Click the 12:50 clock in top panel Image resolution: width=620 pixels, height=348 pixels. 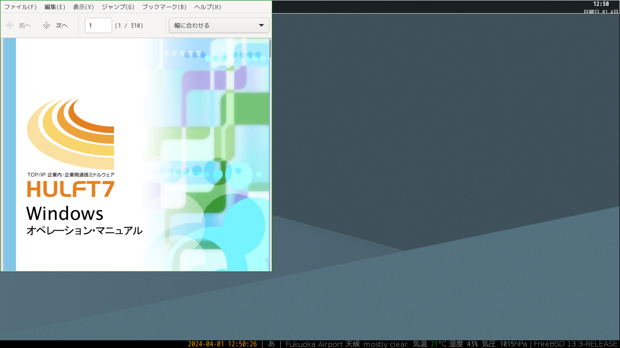click(x=601, y=4)
